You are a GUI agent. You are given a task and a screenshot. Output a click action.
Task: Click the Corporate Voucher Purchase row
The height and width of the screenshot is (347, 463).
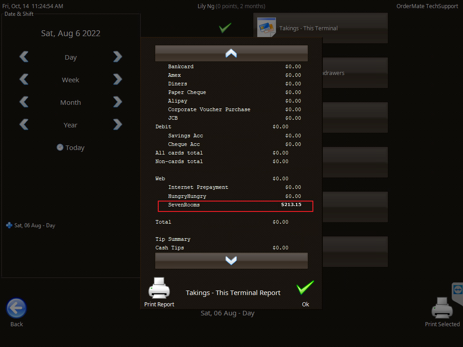[x=209, y=109]
